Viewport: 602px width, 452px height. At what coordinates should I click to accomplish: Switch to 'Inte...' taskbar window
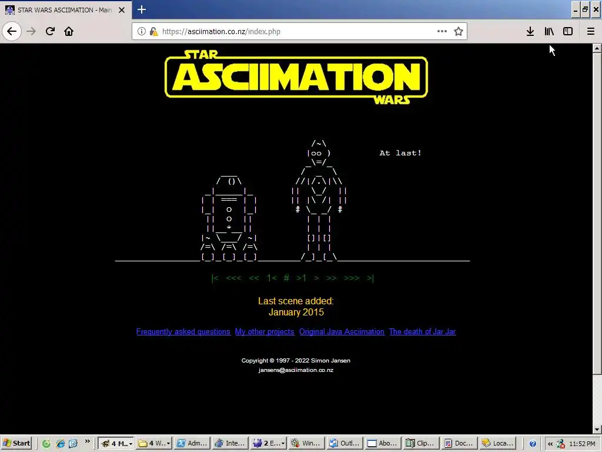coord(230,443)
